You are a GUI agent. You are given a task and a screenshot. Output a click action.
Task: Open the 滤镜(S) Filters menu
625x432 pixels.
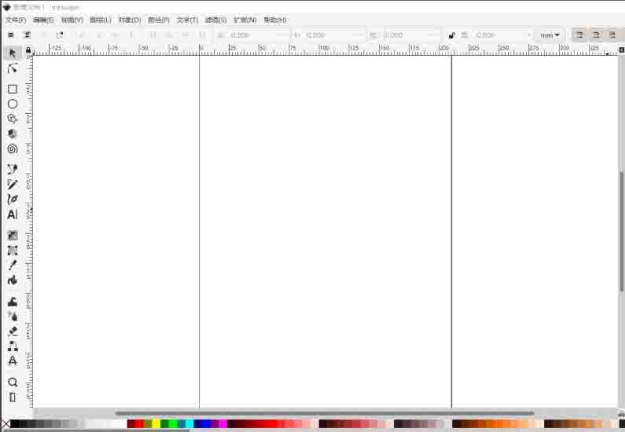tap(215, 20)
